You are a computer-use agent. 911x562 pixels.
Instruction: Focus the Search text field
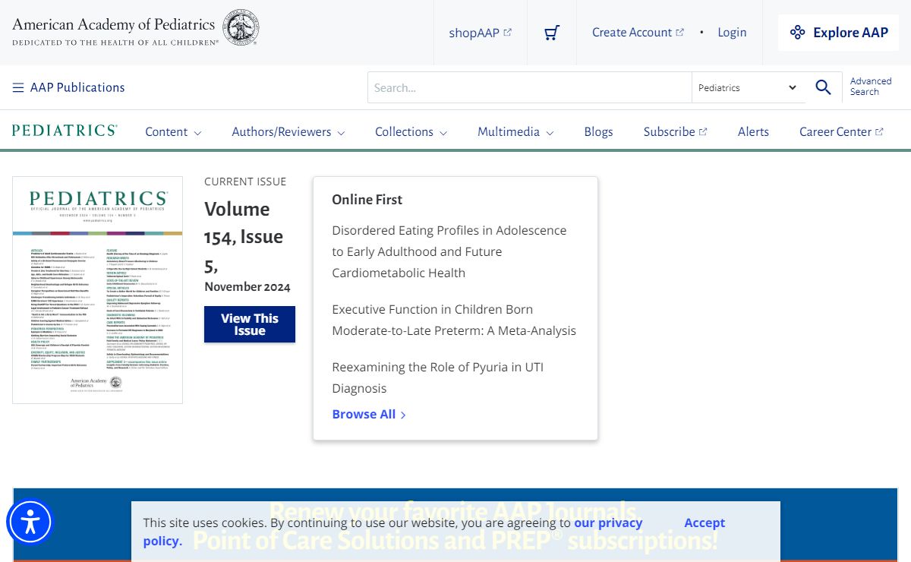click(530, 87)
